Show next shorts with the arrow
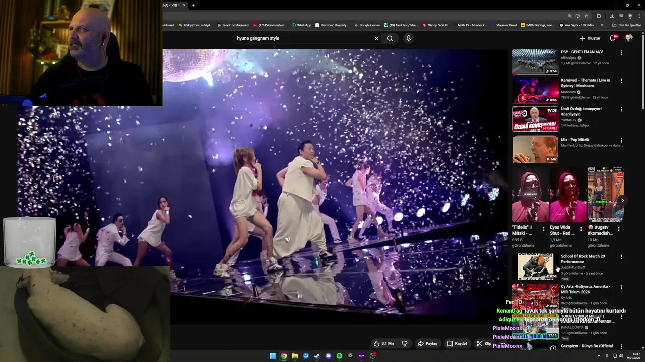The width and height of the screenshot is (645, 362). point(622,200)
